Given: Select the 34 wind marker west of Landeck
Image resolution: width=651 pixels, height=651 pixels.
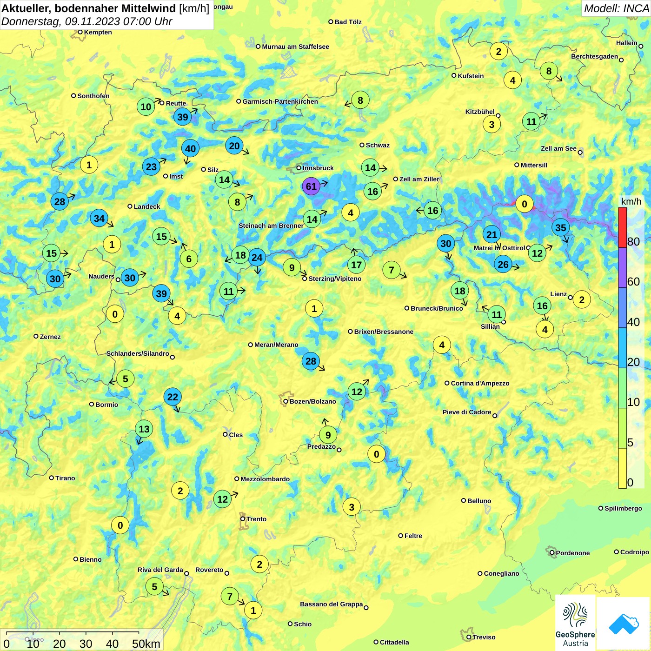Looking at the screenshot, I should (x=99, y=218).
